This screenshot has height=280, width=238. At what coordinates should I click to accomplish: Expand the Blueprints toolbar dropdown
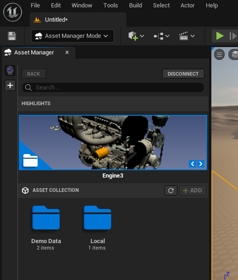click(162, 36)
